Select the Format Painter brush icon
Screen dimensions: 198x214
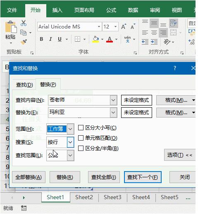[x=24, y=42]
